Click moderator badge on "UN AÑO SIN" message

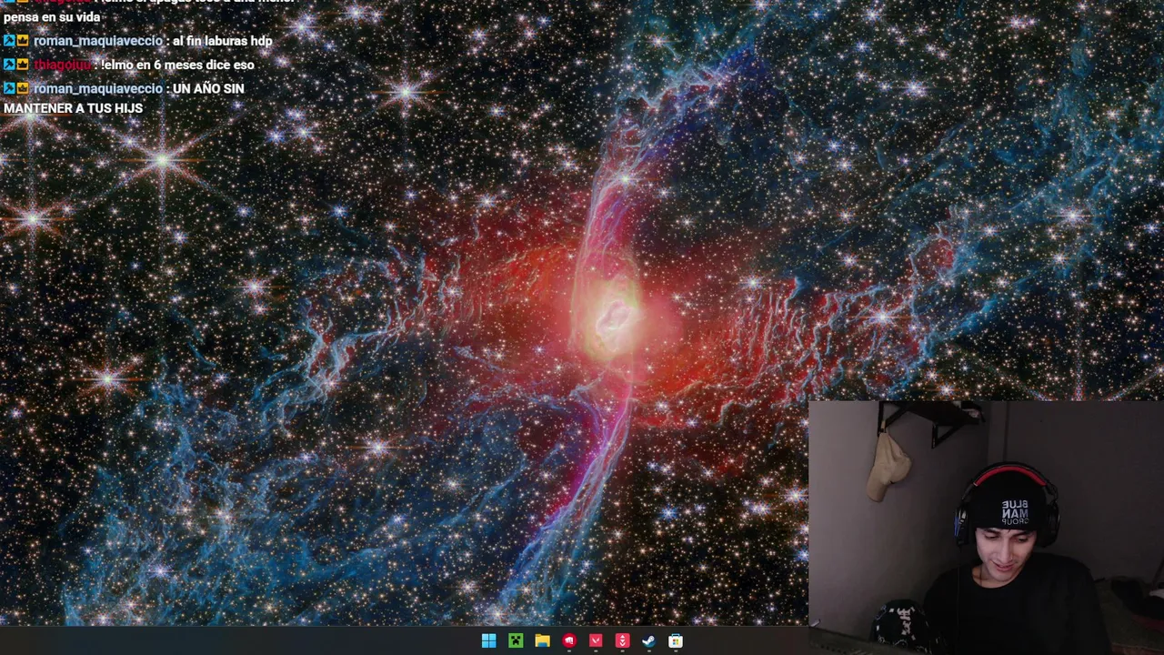(9, 88)
